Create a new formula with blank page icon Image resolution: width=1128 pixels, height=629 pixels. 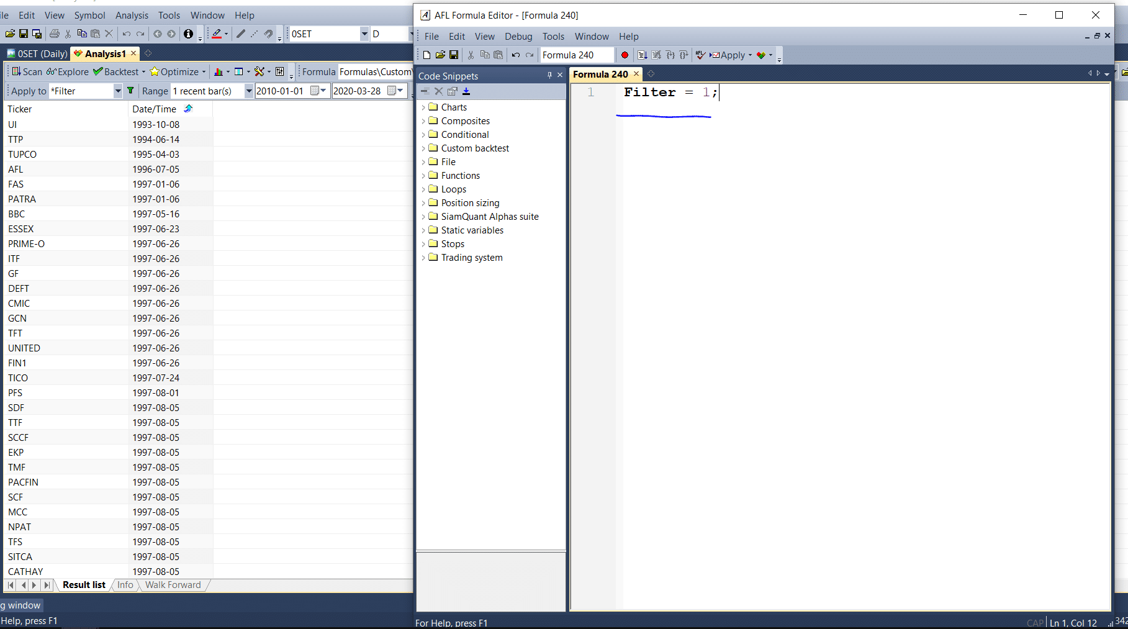[427, 55]
